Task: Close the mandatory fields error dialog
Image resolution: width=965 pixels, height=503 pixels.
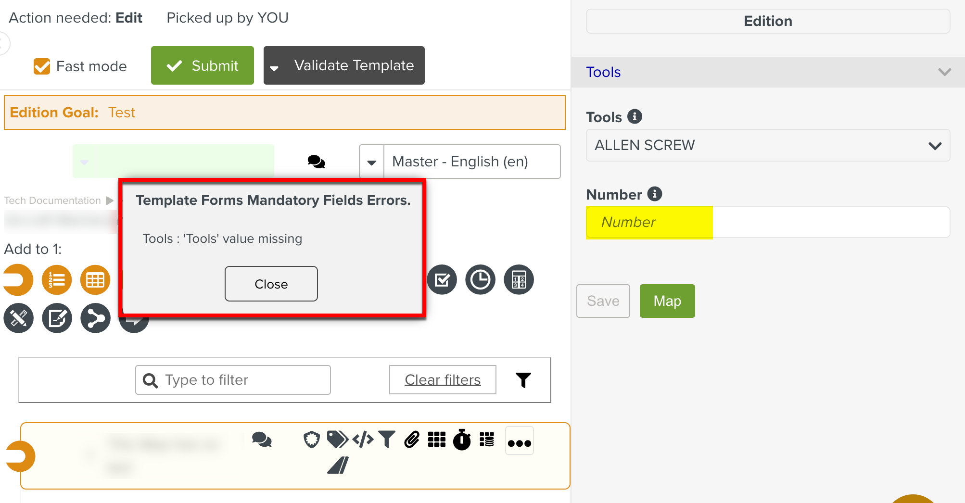Action: click(271, 284)
